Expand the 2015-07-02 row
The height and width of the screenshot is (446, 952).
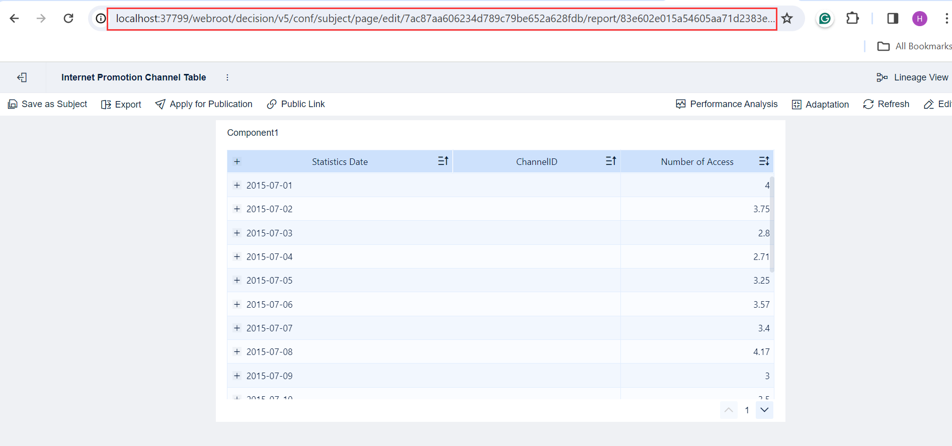click(237, 209)
